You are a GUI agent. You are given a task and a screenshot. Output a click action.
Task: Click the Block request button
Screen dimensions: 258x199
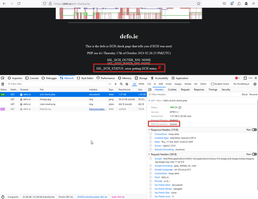click(x=244, y=95)
